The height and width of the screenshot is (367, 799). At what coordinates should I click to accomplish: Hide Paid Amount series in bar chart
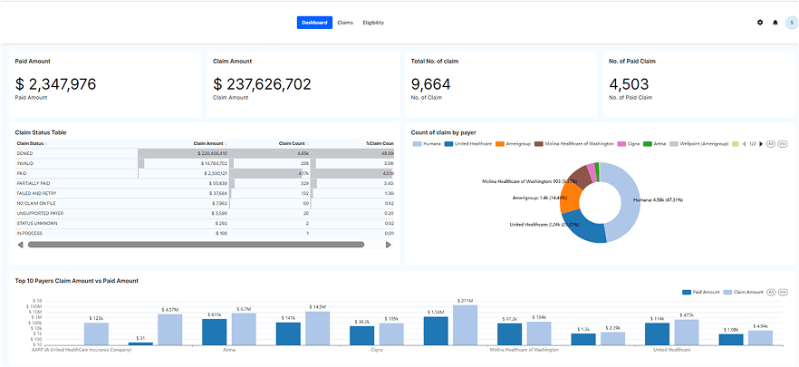pyautogui.click(x=703, y=292)
